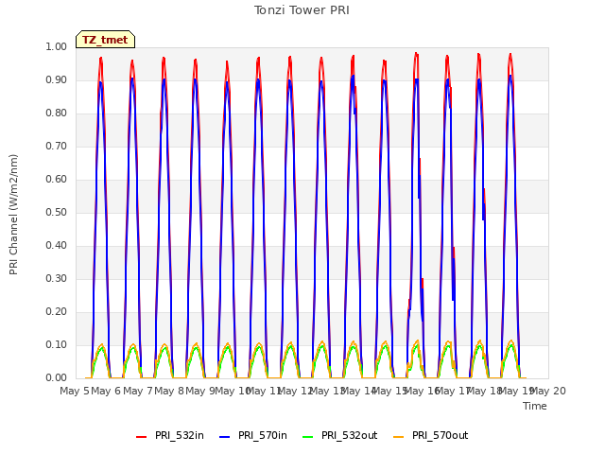This screenshot has height=454, width=605.
Task: Click the TZ_tmet annotation label
Action: (x=105, y=40)
